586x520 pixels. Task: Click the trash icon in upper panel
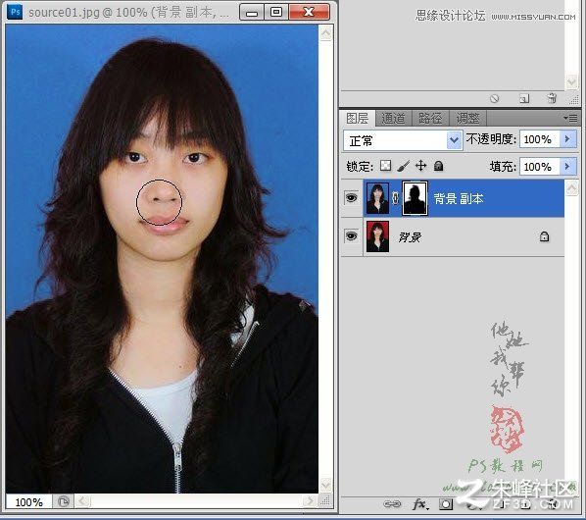(552, 98)
